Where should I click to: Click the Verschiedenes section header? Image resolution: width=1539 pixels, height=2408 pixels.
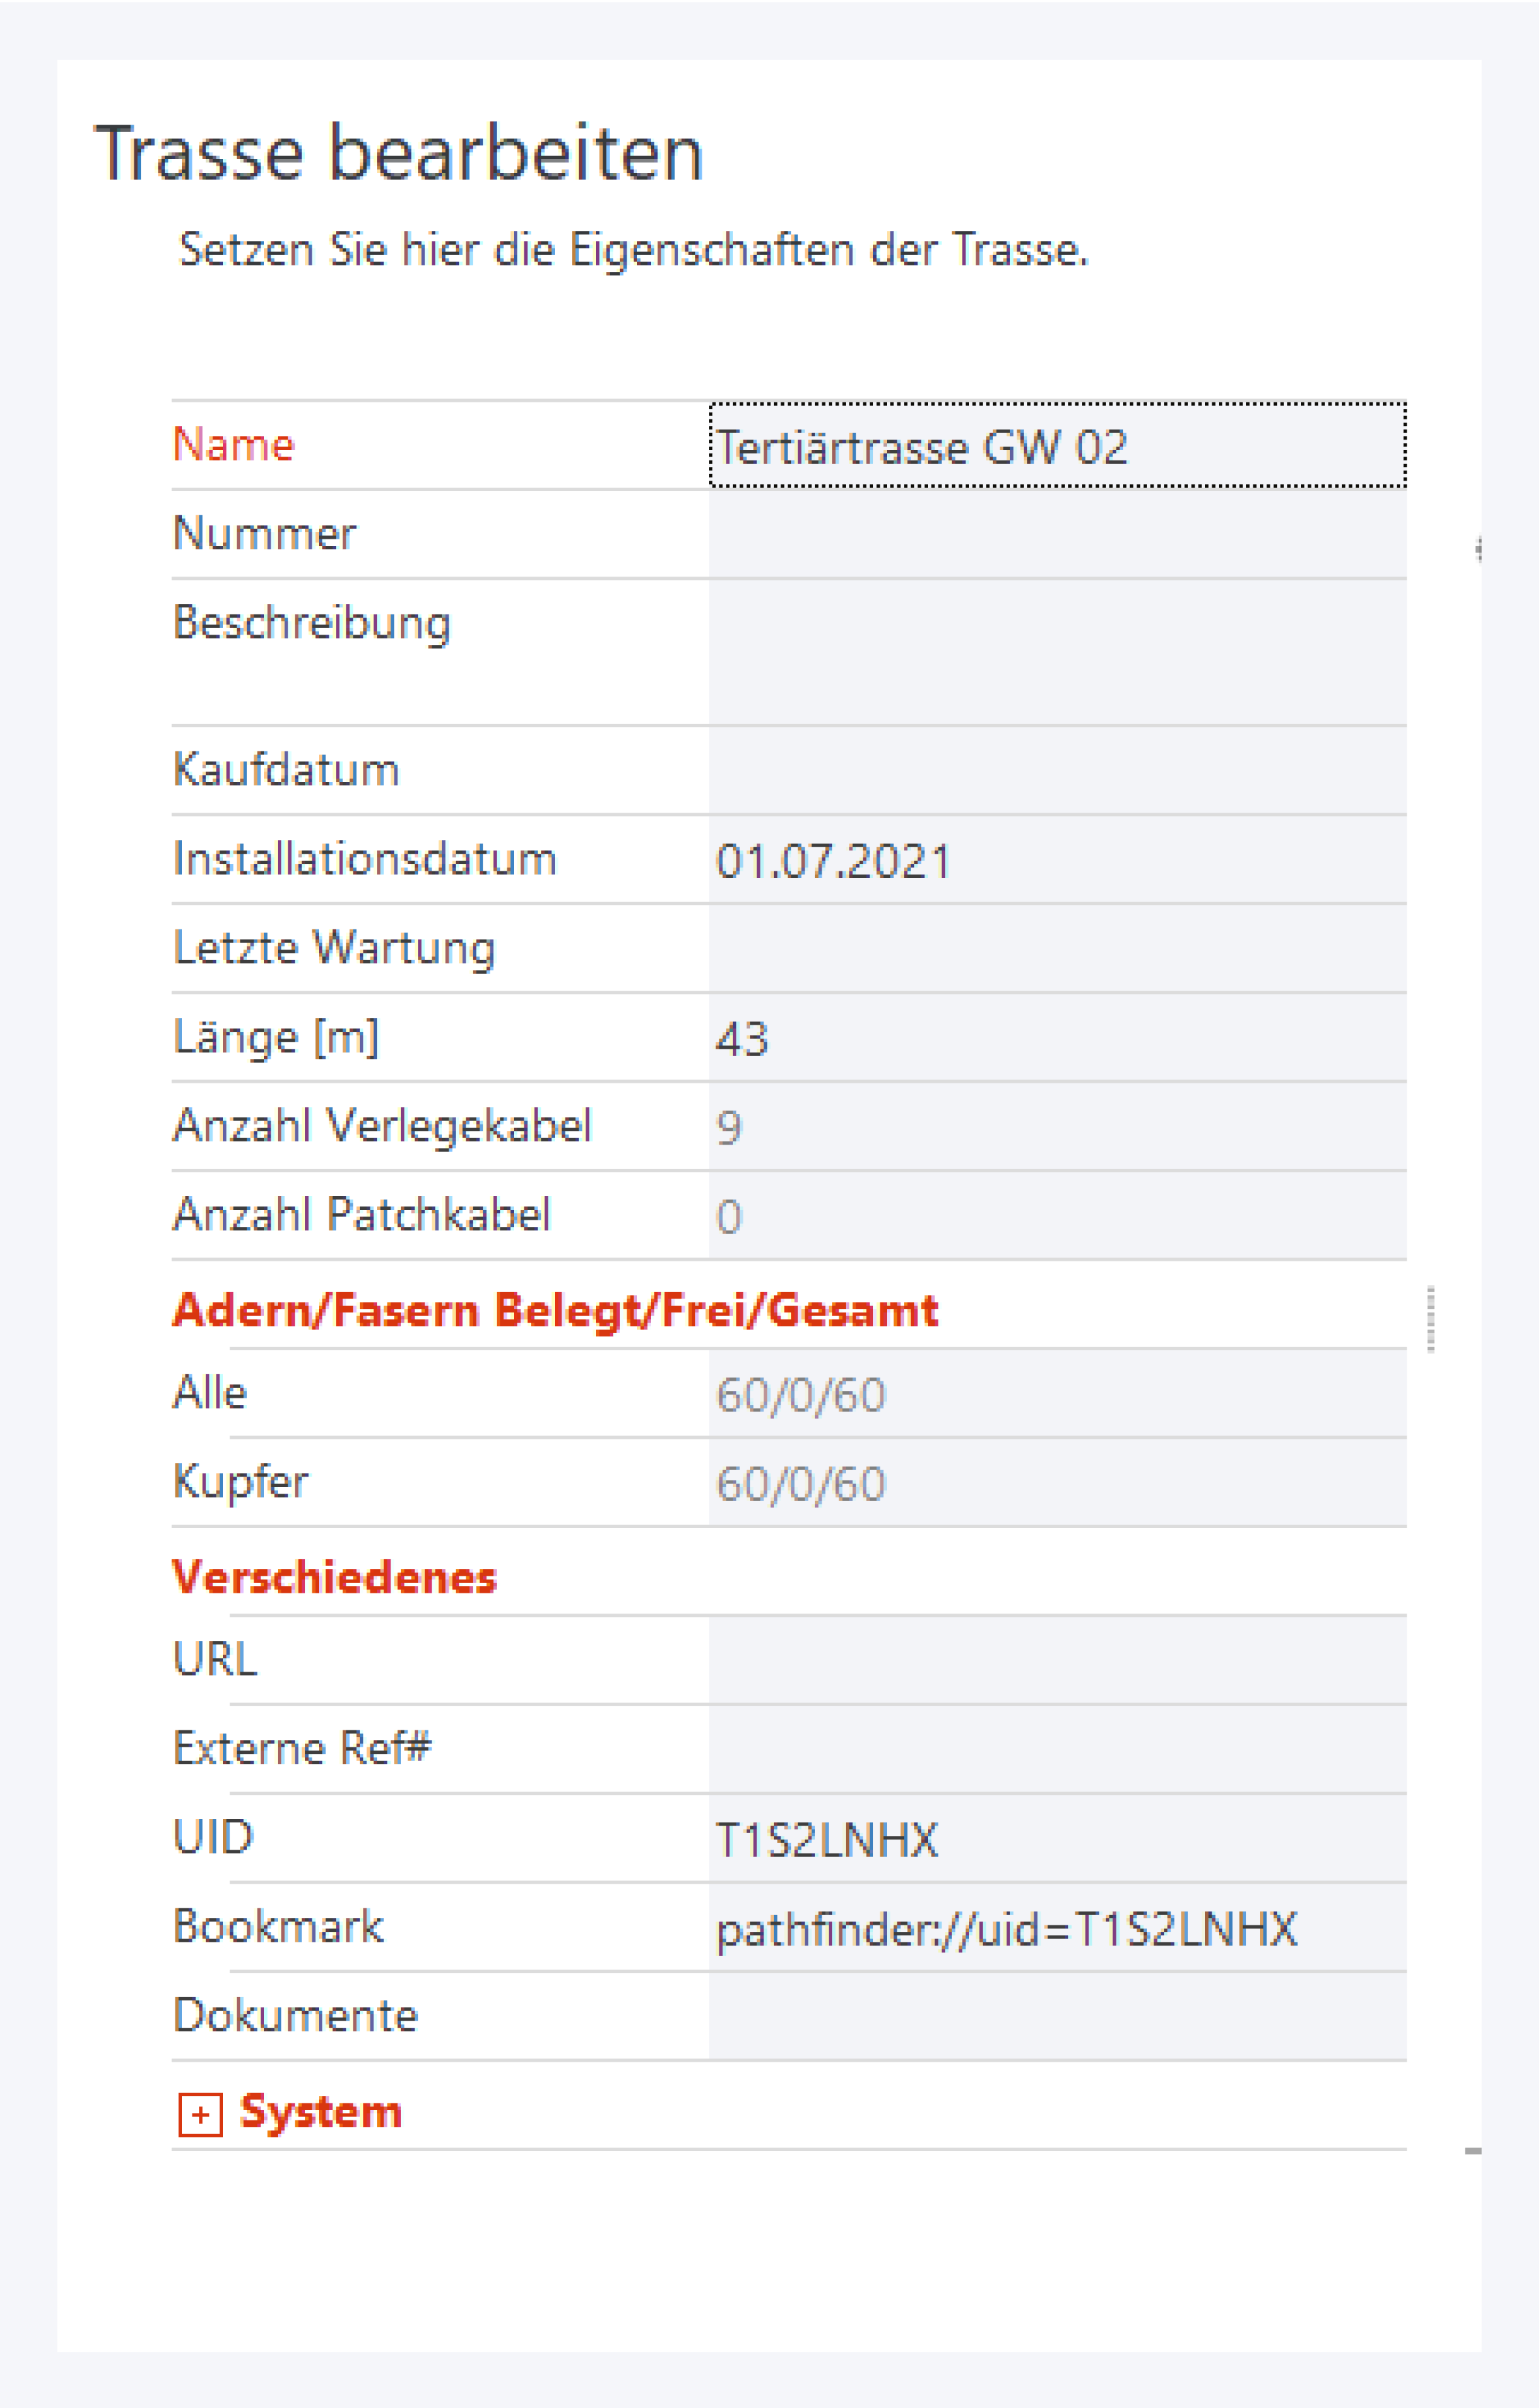[334, 1577]
